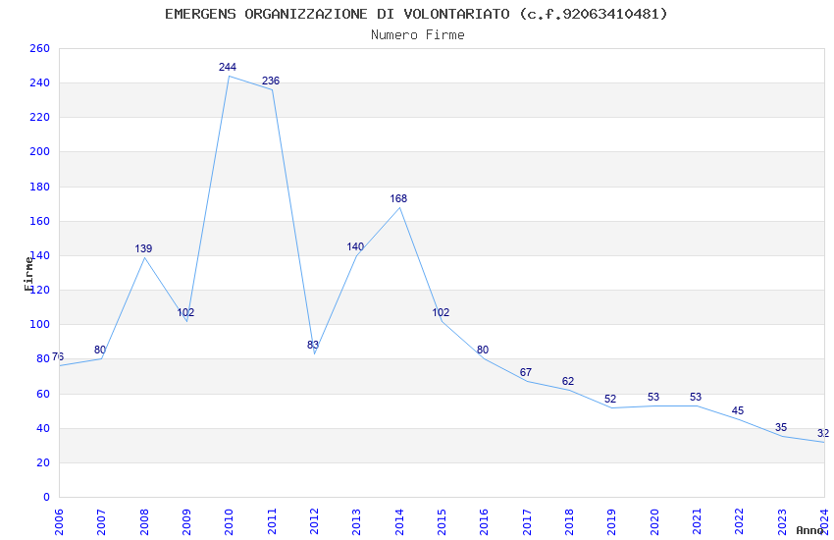The width and height of the screenshot is (834, 540).
Task: Click the 102 data label above 2015
Action: click(x=441, y=312)
